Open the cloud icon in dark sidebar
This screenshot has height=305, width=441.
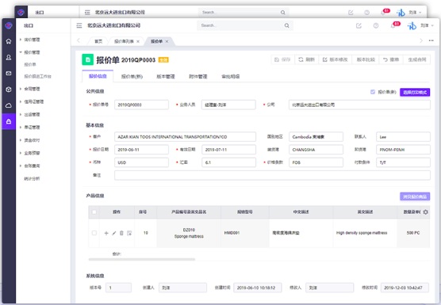click(x=9, y=105)
